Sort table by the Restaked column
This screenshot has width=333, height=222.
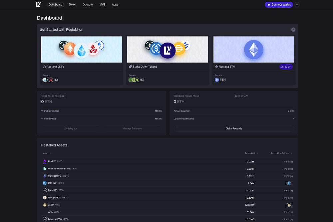coord(251,153)
